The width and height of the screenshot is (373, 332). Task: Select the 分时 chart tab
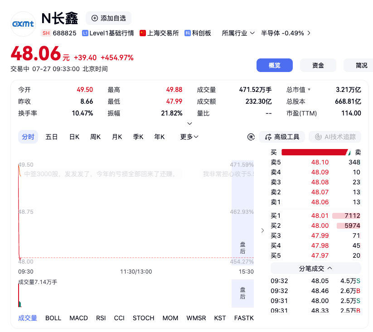[28, 137]
